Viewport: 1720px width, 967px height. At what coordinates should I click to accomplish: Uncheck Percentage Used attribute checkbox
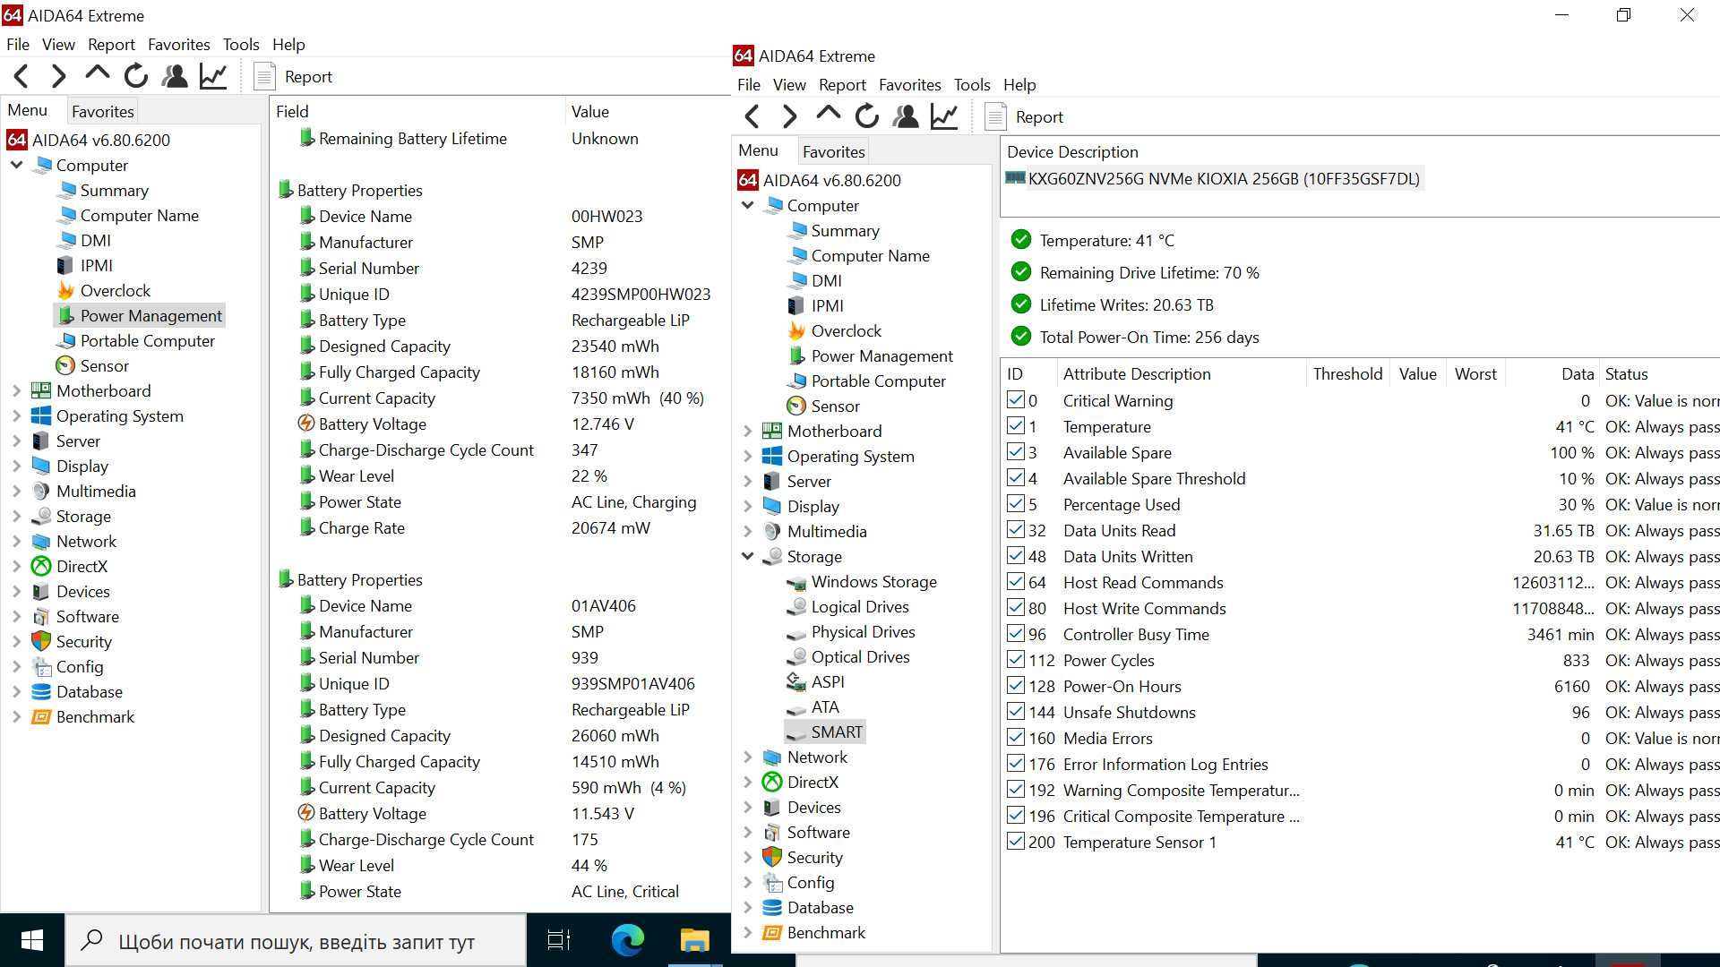click(1016, 504)
